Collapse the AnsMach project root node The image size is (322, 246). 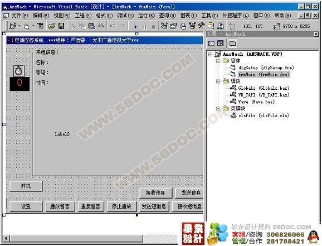pyautogui.click(x=210, y=54)
